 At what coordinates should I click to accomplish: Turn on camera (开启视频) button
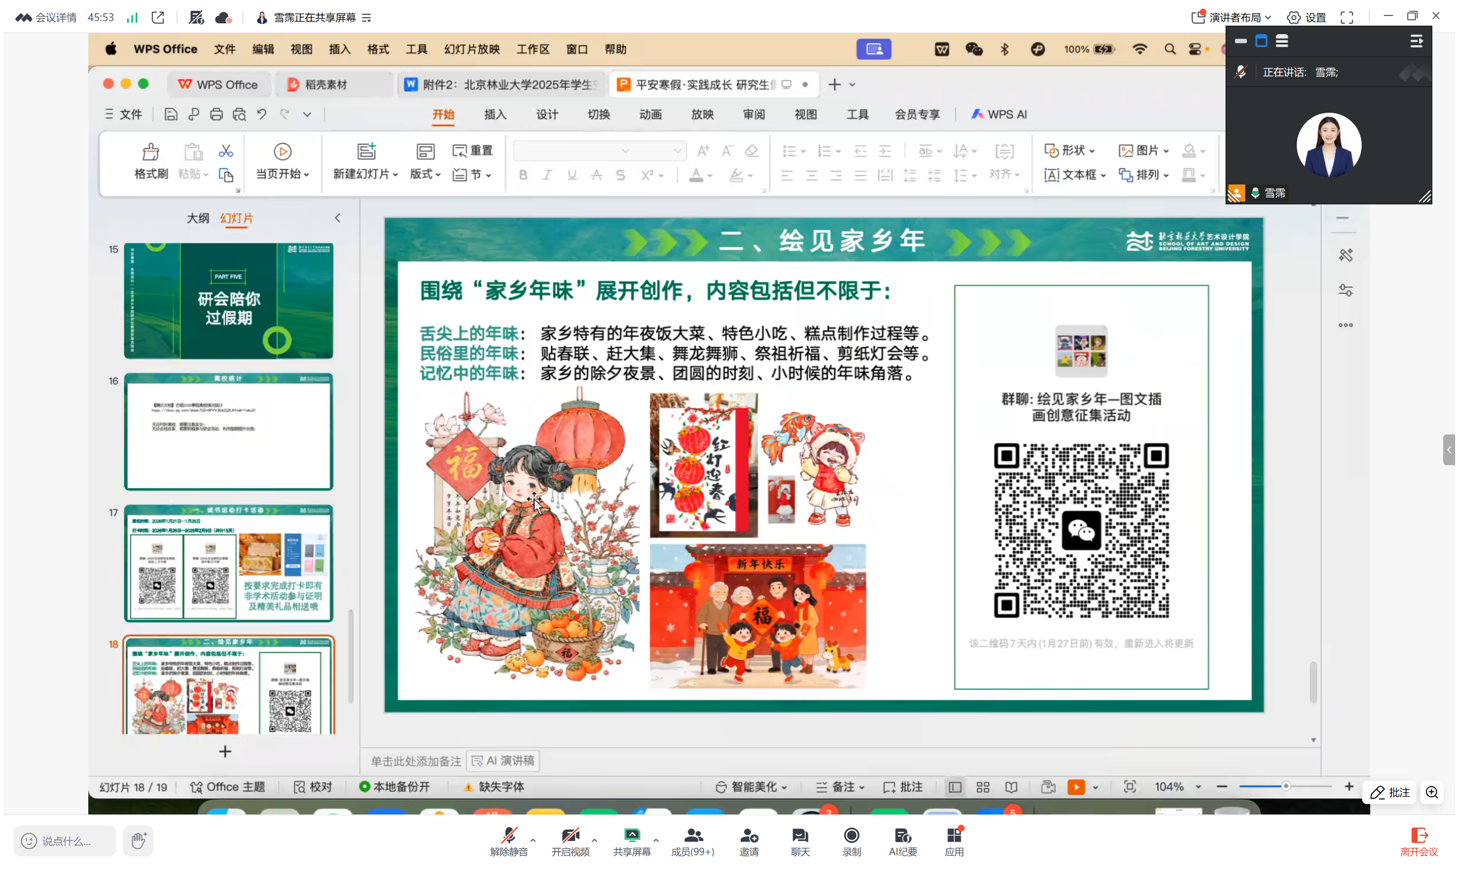click(x=571, y=843)
